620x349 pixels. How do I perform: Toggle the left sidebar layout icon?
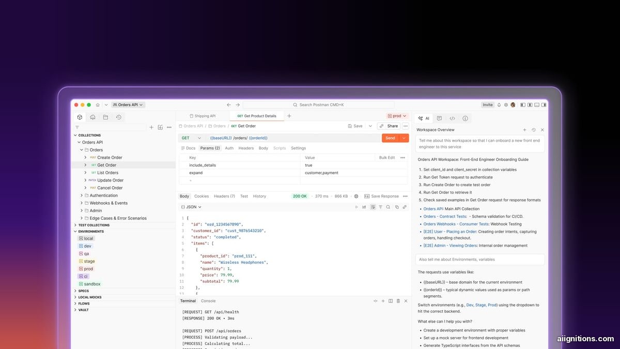point(523,104)
